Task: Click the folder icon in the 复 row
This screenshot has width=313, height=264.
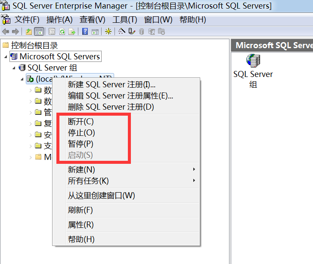Action: [38, 123]
